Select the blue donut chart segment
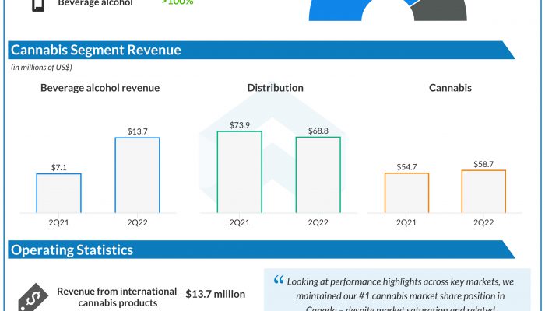545x311 pixels. point(335,10)
